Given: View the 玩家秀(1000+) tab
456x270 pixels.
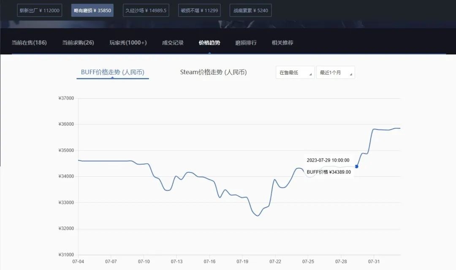Looking at the screenshot, I should pos(129,43).
